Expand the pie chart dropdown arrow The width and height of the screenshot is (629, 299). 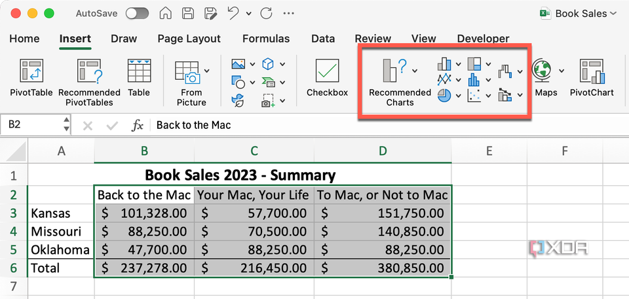(459, 96)
